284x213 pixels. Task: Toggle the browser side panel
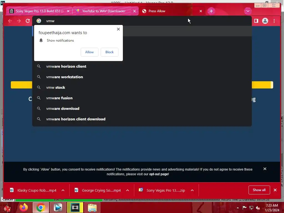pos(256,21)
